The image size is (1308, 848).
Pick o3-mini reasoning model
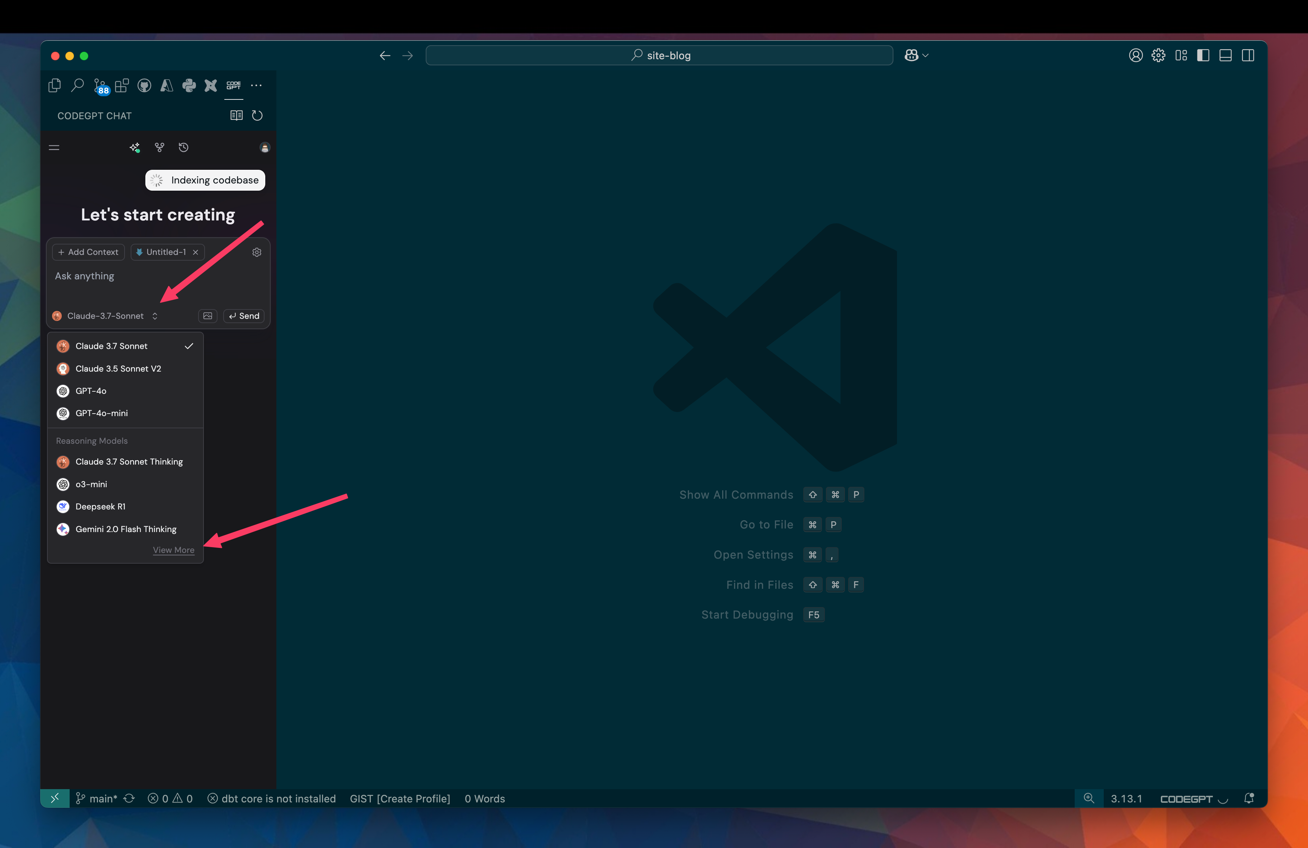(x=125, y=484)
